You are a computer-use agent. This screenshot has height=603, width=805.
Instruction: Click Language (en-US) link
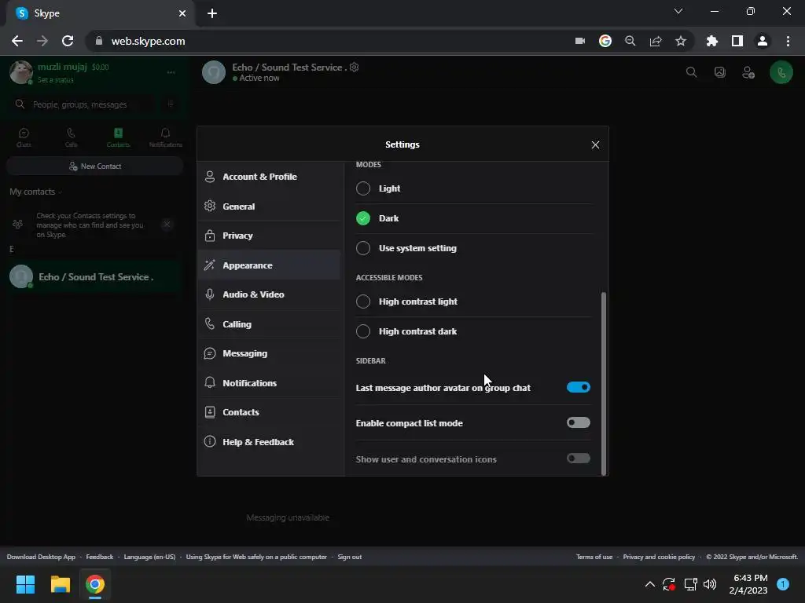point(149,557)
